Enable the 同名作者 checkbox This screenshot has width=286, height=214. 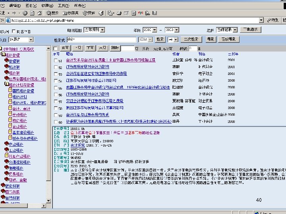pyautogui.click(x=14, y=31)
